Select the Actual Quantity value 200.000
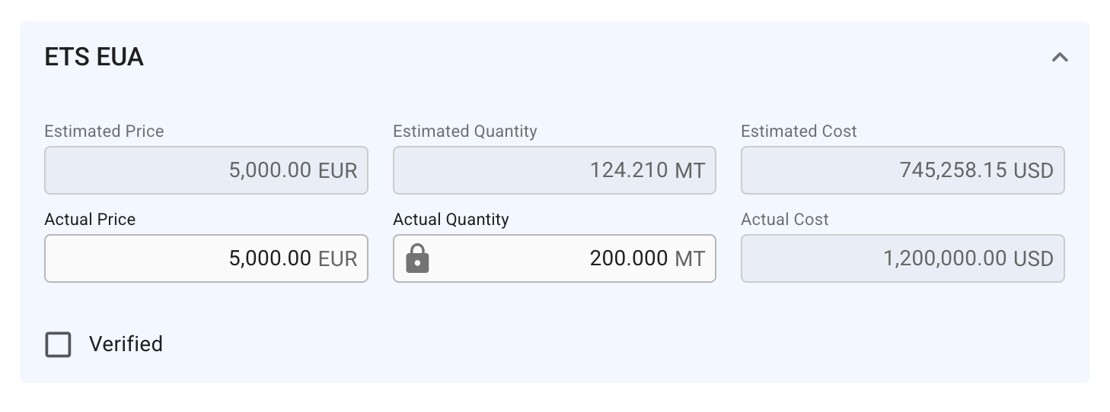 [x=629, y=258]
